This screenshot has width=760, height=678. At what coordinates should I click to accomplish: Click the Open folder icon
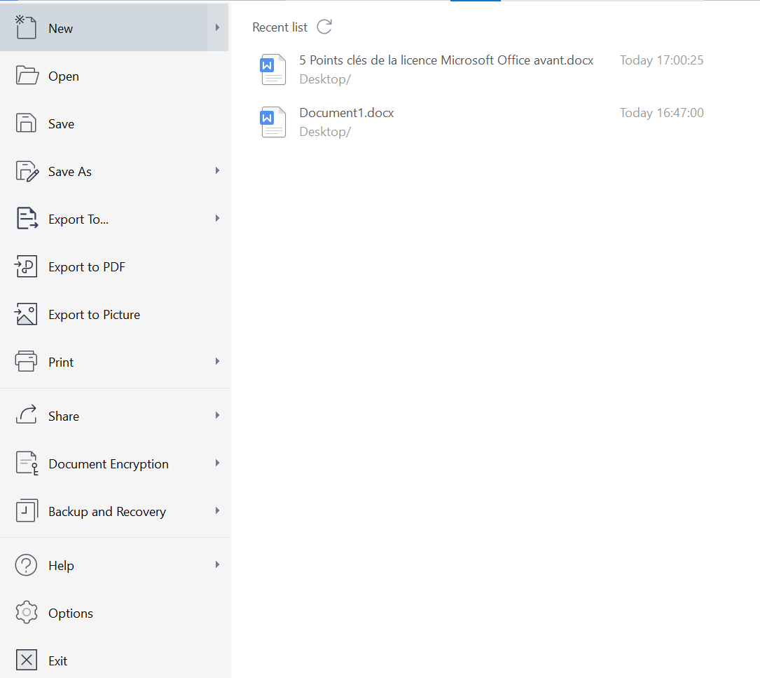pyautogui.click(x=27, y=76)
